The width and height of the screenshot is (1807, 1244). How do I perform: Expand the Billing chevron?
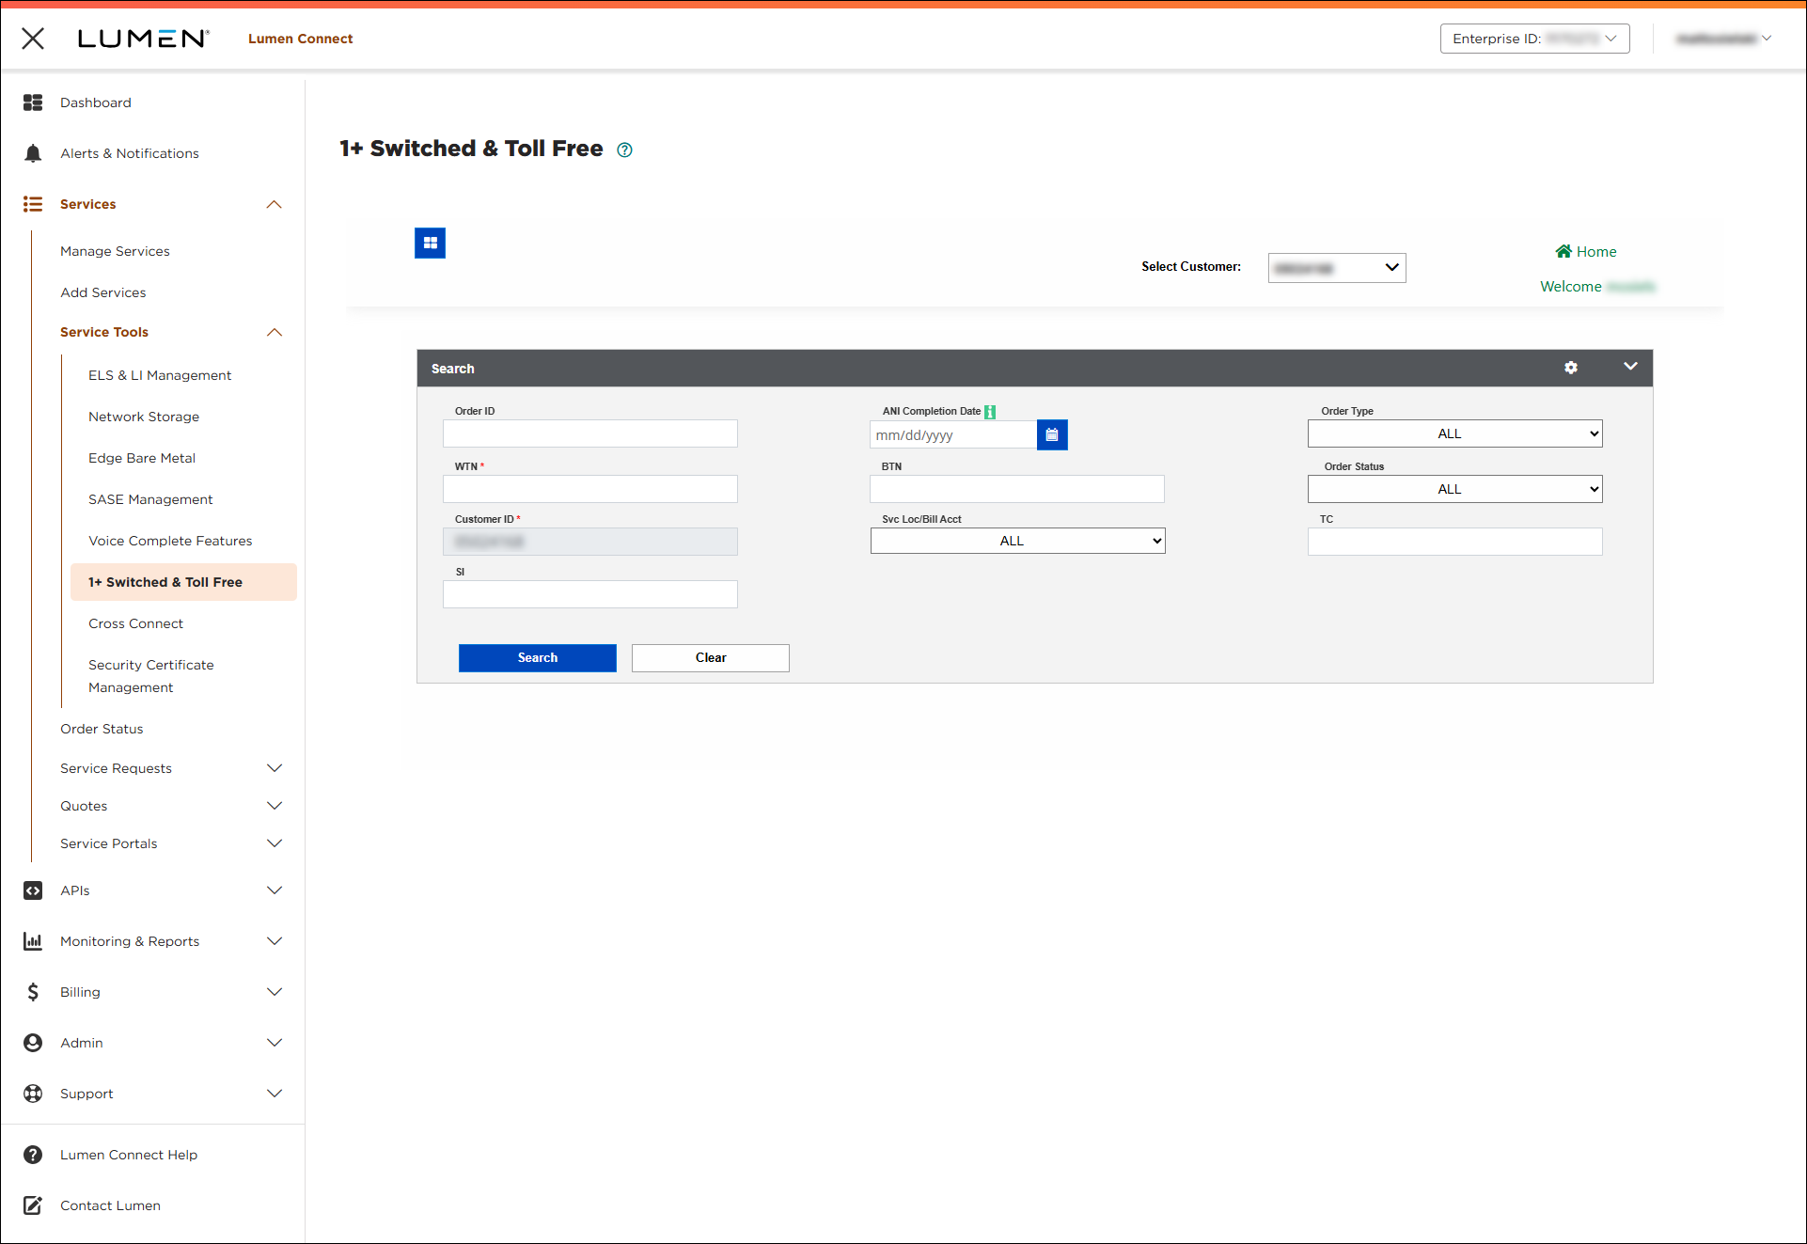[275, 992]
